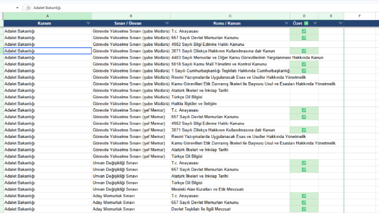Click the Kurum header cell
This screenshot has height=213, width=379.
click(x=48, y=23)
